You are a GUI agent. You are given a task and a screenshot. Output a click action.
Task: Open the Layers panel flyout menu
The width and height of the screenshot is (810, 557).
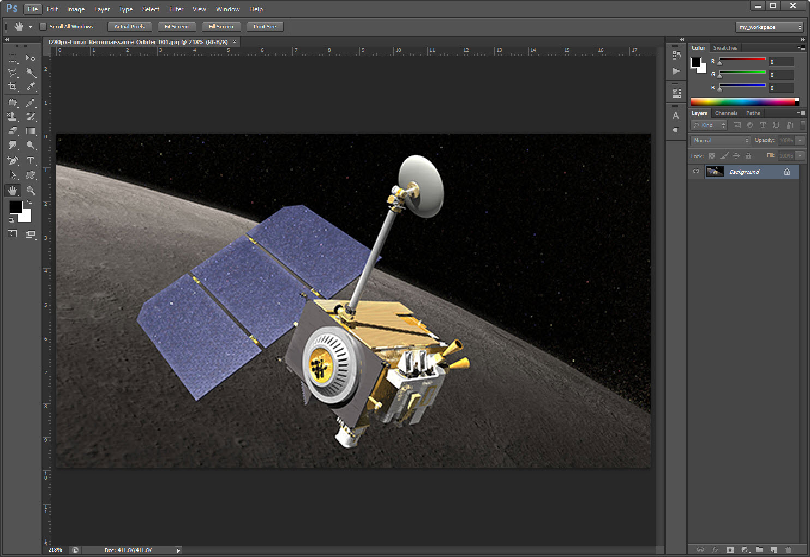pos(801,113)
